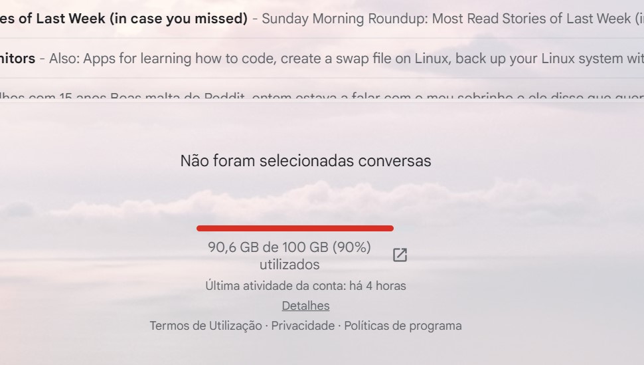Open Termos de Utilização link
Viewport: 644px width, 365px height.
(x=206, y=326)
